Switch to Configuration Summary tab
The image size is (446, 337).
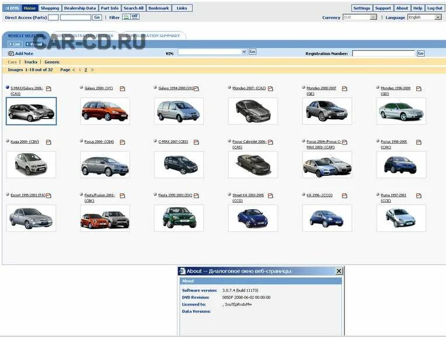(x=153, y=36)
